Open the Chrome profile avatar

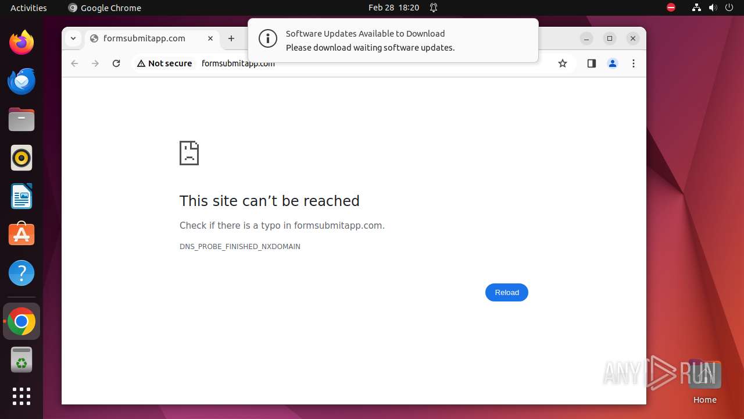pos(613,63)
